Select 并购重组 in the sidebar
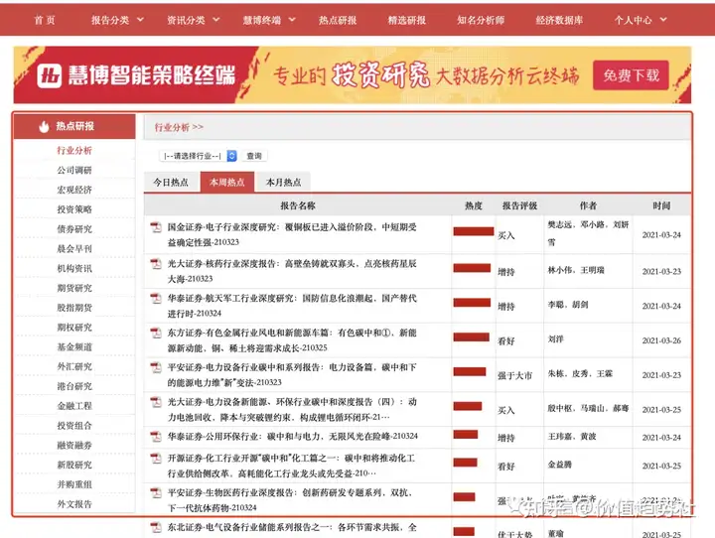This screenshot has height=538, width=715. [74, 484]
